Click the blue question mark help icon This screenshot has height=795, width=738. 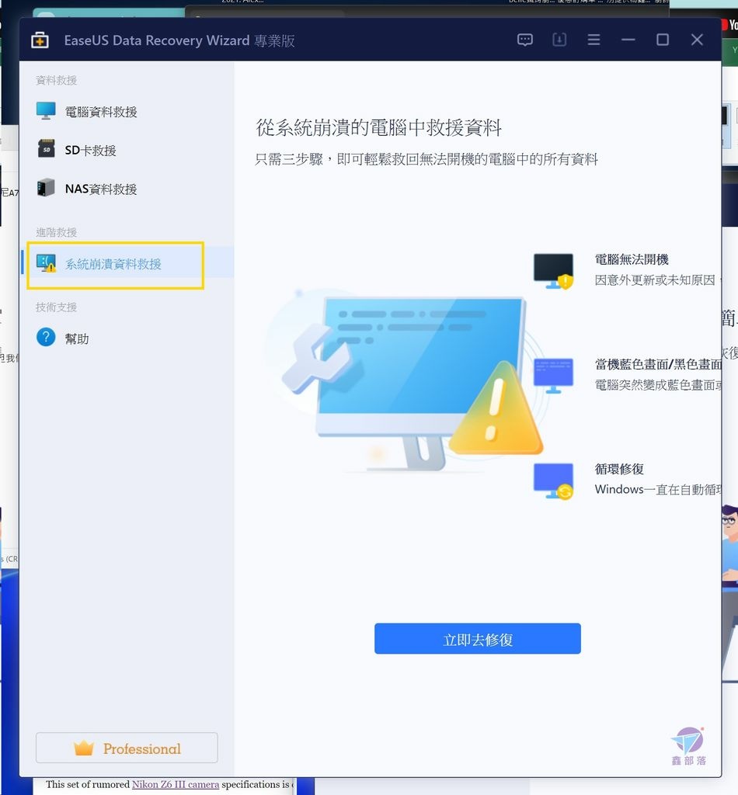click(x=46, y=337)
